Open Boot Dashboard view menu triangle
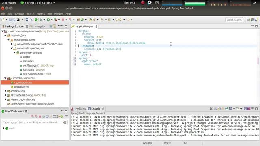260x146 pixels. [67, 116]
